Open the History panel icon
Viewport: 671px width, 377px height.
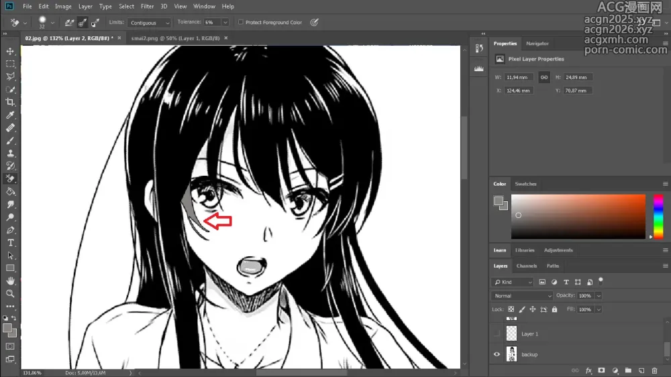tap(479, 49)
